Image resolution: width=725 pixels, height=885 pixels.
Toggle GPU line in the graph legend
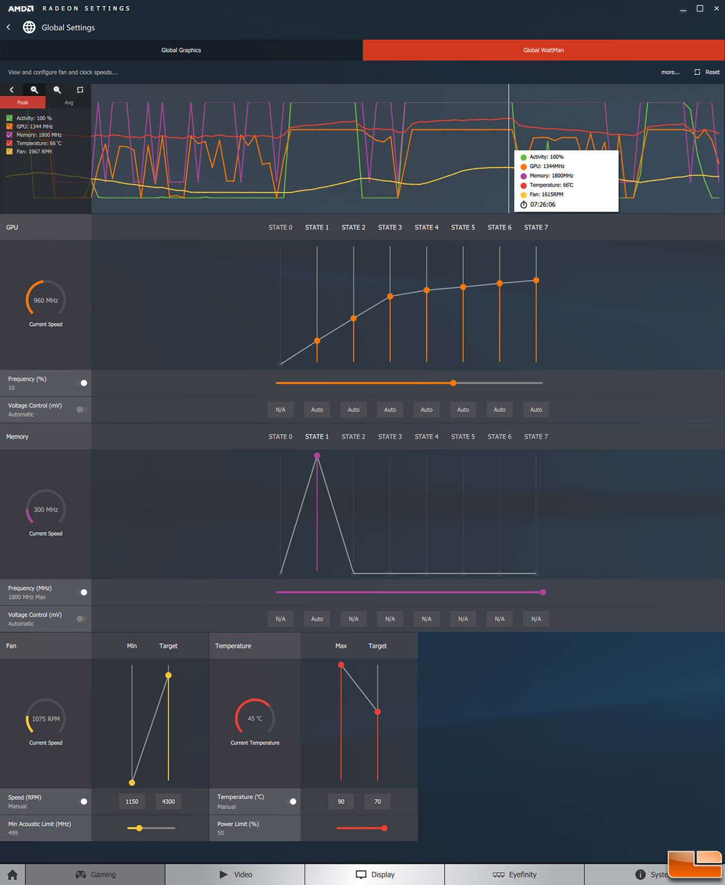pyautogui.click(x=9, y=127)
